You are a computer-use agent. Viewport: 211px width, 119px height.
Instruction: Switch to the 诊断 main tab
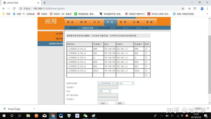(136, 22)
